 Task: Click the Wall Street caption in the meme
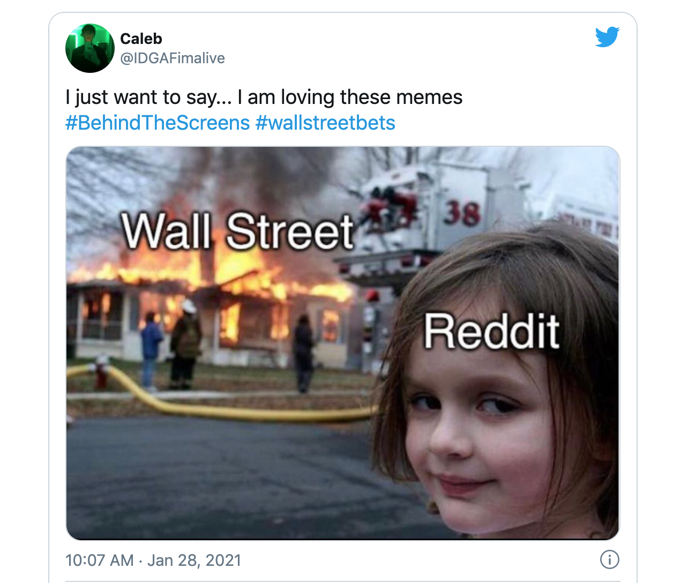click(x=237, y=231)
